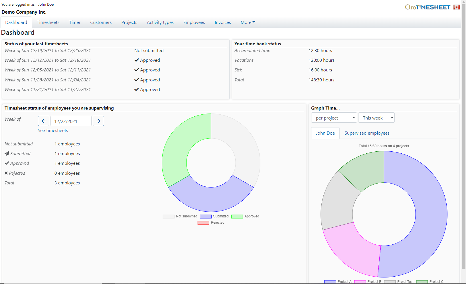The height and width of the screenshot is (284, 466).
Task: Click the Canadian flag icon
Action: (457, 6)
